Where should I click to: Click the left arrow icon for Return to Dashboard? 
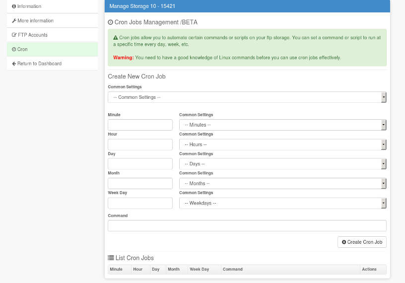(14, 64)
